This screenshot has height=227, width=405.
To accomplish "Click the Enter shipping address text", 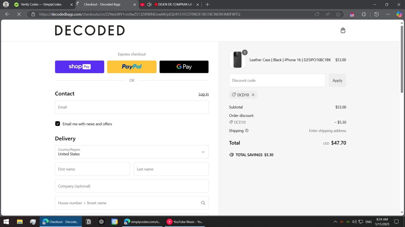I will [x=328, y=131].
